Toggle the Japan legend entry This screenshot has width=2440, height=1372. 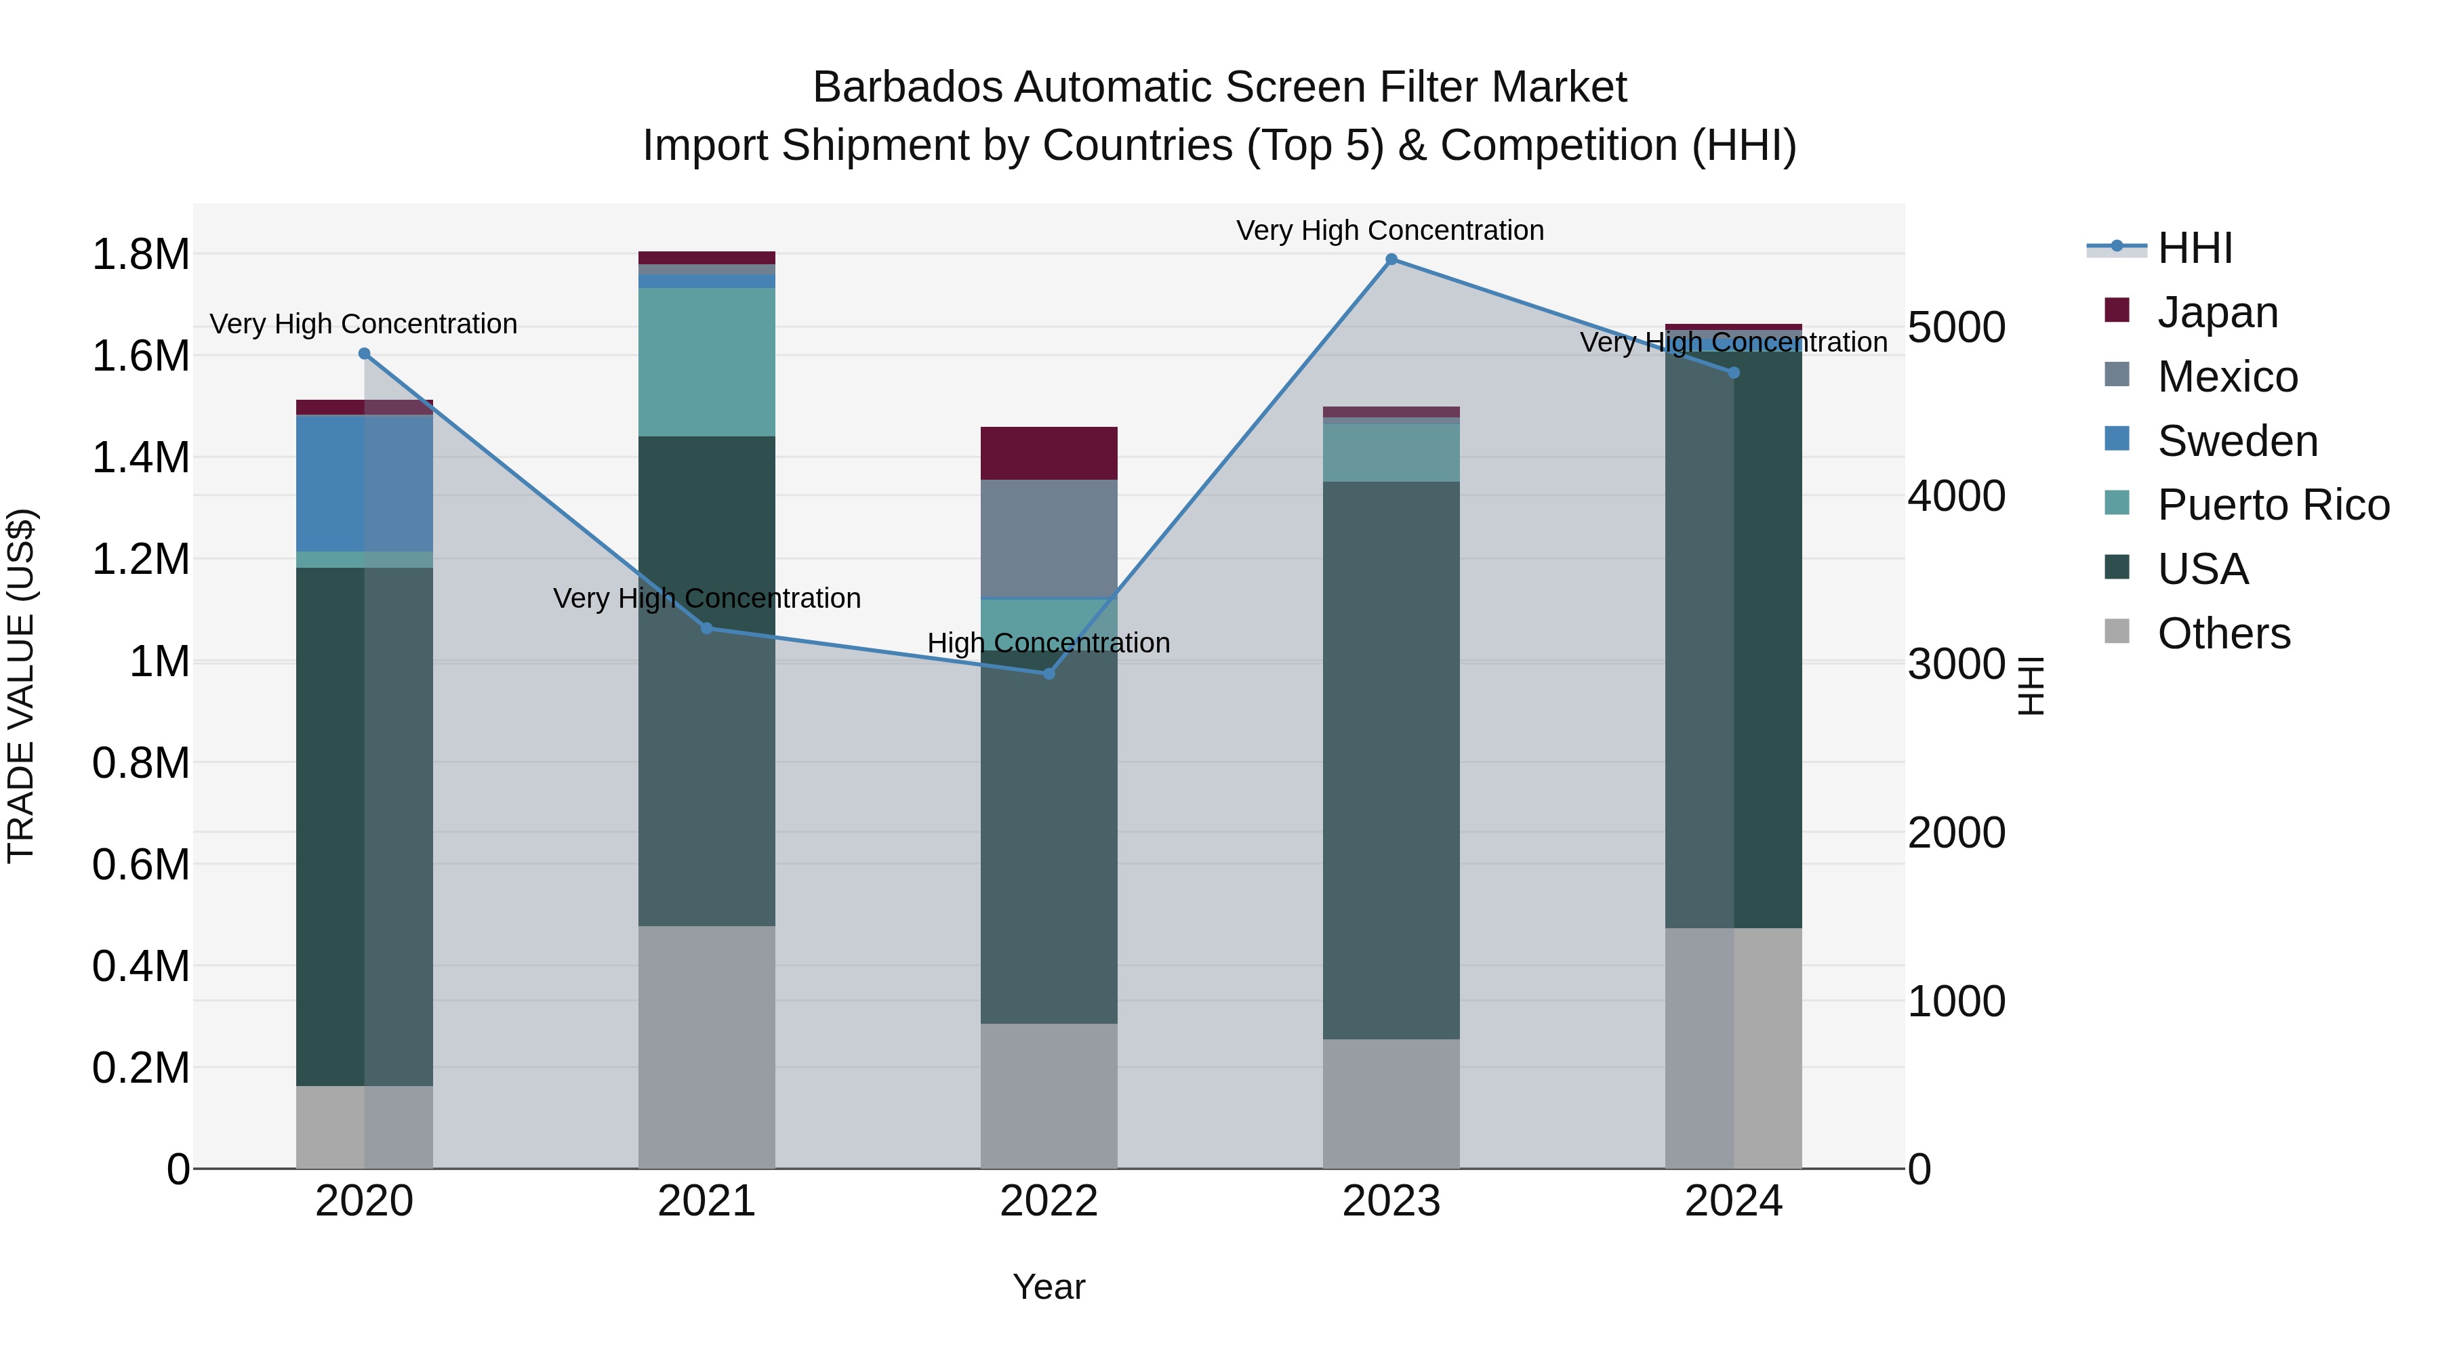[x=2191, y=312]
